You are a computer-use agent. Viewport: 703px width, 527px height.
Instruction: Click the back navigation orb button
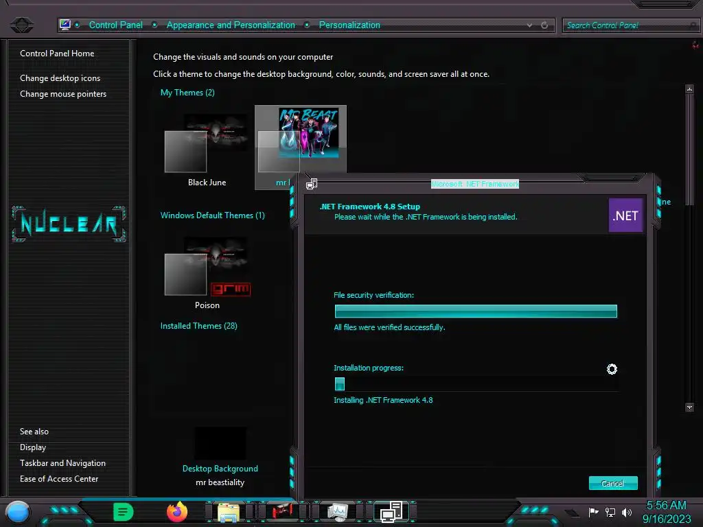(x=21, y=25)
